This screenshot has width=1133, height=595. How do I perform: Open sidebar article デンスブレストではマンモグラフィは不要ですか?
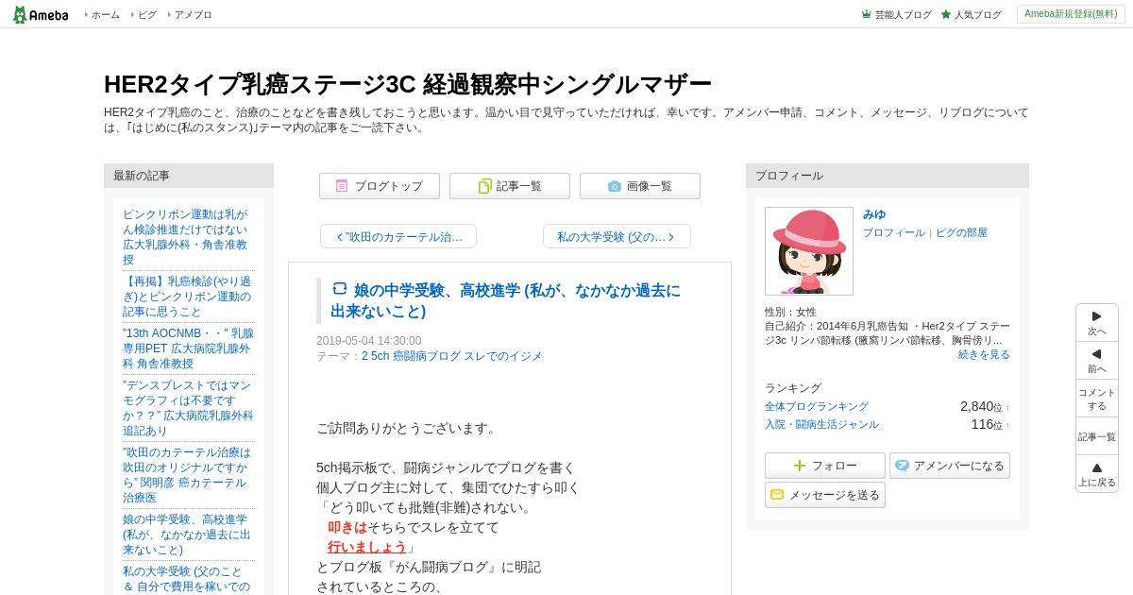click(x=187, y=408)
